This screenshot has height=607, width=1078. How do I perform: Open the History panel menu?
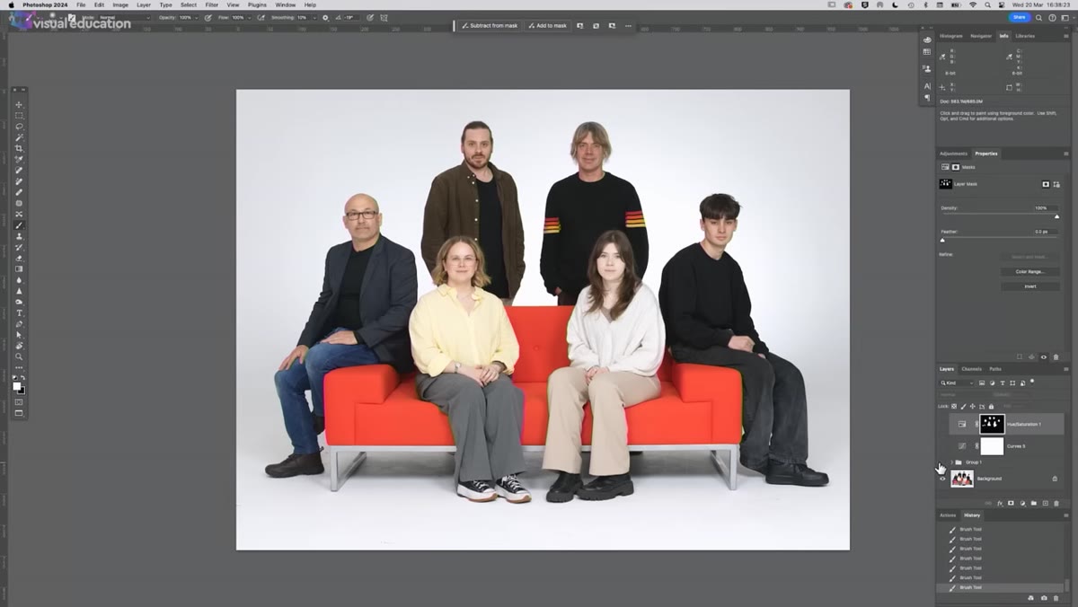[1066, 515]
